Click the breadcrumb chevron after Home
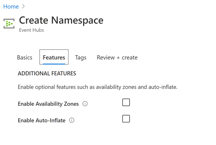 [x=24, y=6]
